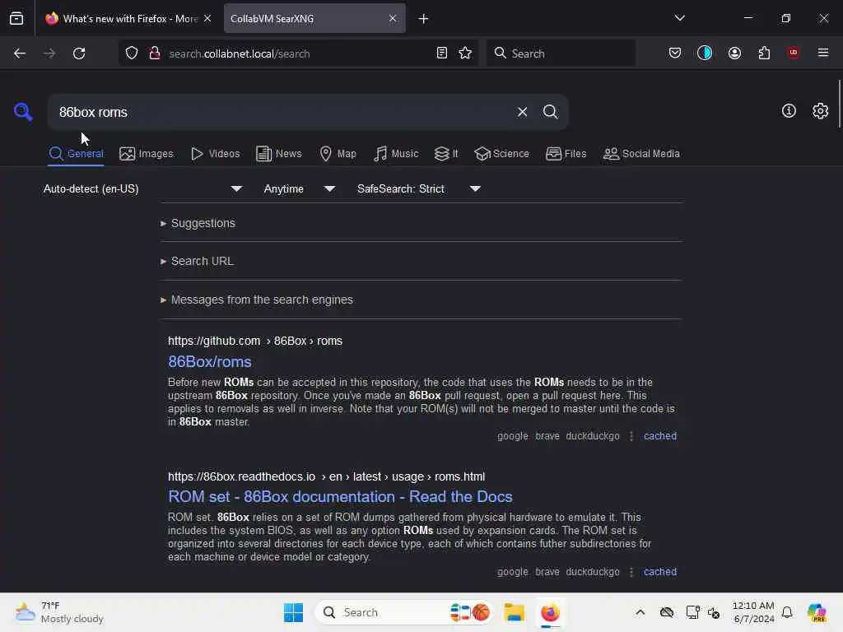Open the Windows Start menu

293,612
